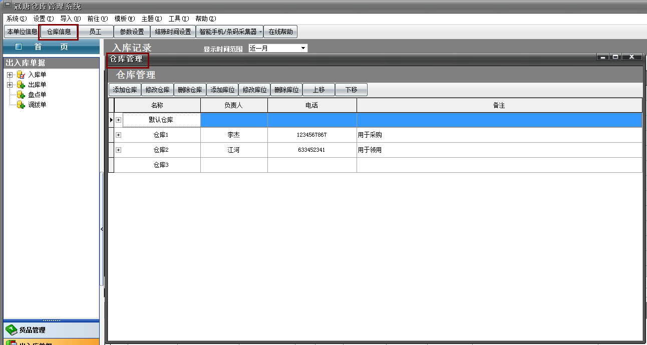The height and width of the screenshot is (345, 647).
Task: Open the 智能手机/条码采集器 dropdown arrow
Action: tap(260, 32)
